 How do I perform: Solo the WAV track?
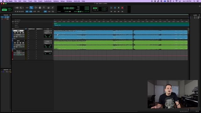[20, 33]
